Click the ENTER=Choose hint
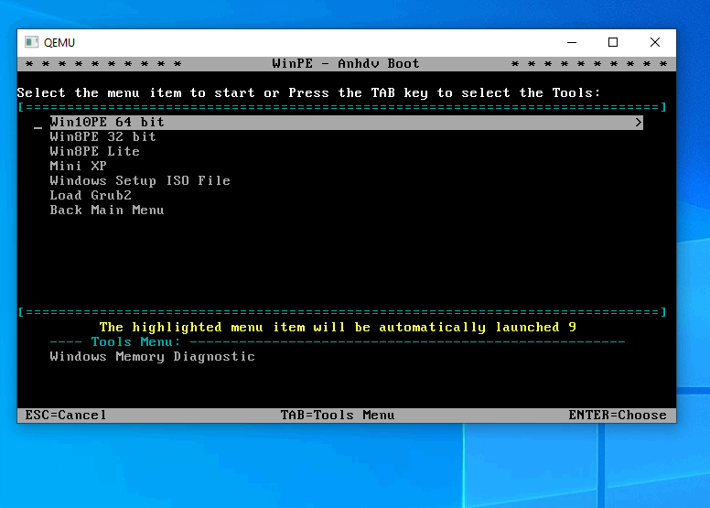 point(618,416)
